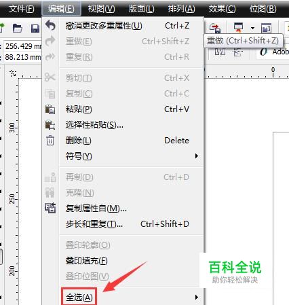Click the copy properties from icon

pos(50,208)
